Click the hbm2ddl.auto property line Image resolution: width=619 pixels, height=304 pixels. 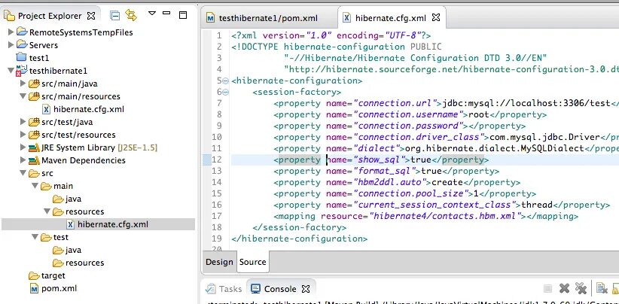[397, 183]
